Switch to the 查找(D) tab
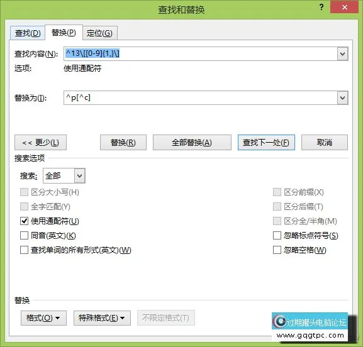Screen dimensions: 363x347 tap(28, 33)
